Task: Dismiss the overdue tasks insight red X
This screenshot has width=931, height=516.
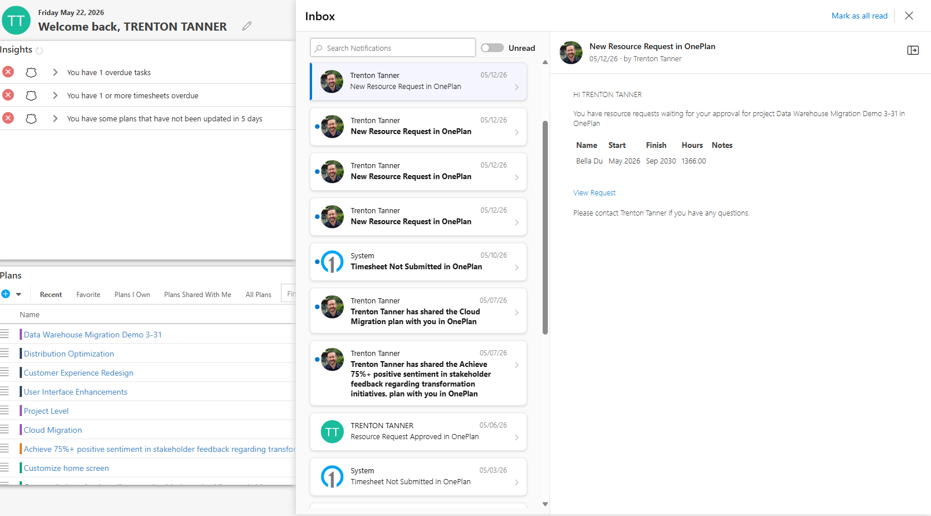Action: (x=8, y=72)
